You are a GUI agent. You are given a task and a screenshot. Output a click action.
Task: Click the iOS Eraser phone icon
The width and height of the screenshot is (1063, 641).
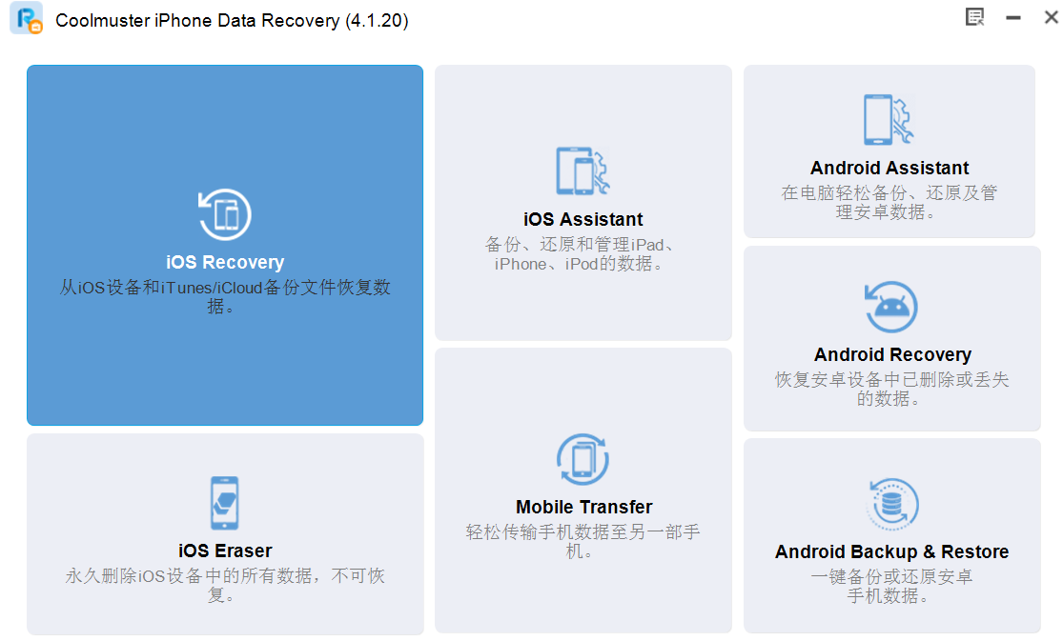[224, 503]
